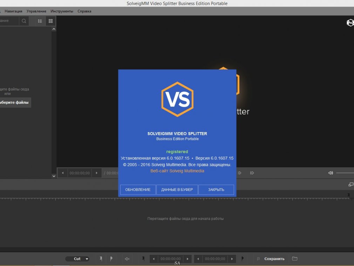Increase end marker timecode with right arrow

pos(232,259)
